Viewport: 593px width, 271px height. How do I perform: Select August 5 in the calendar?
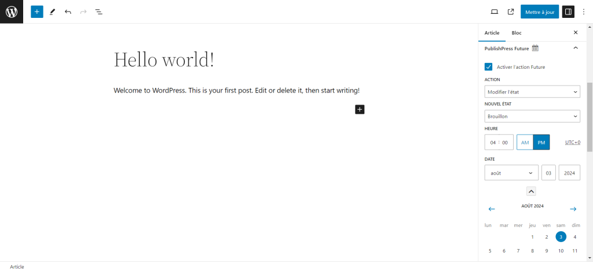coord(490,251)
